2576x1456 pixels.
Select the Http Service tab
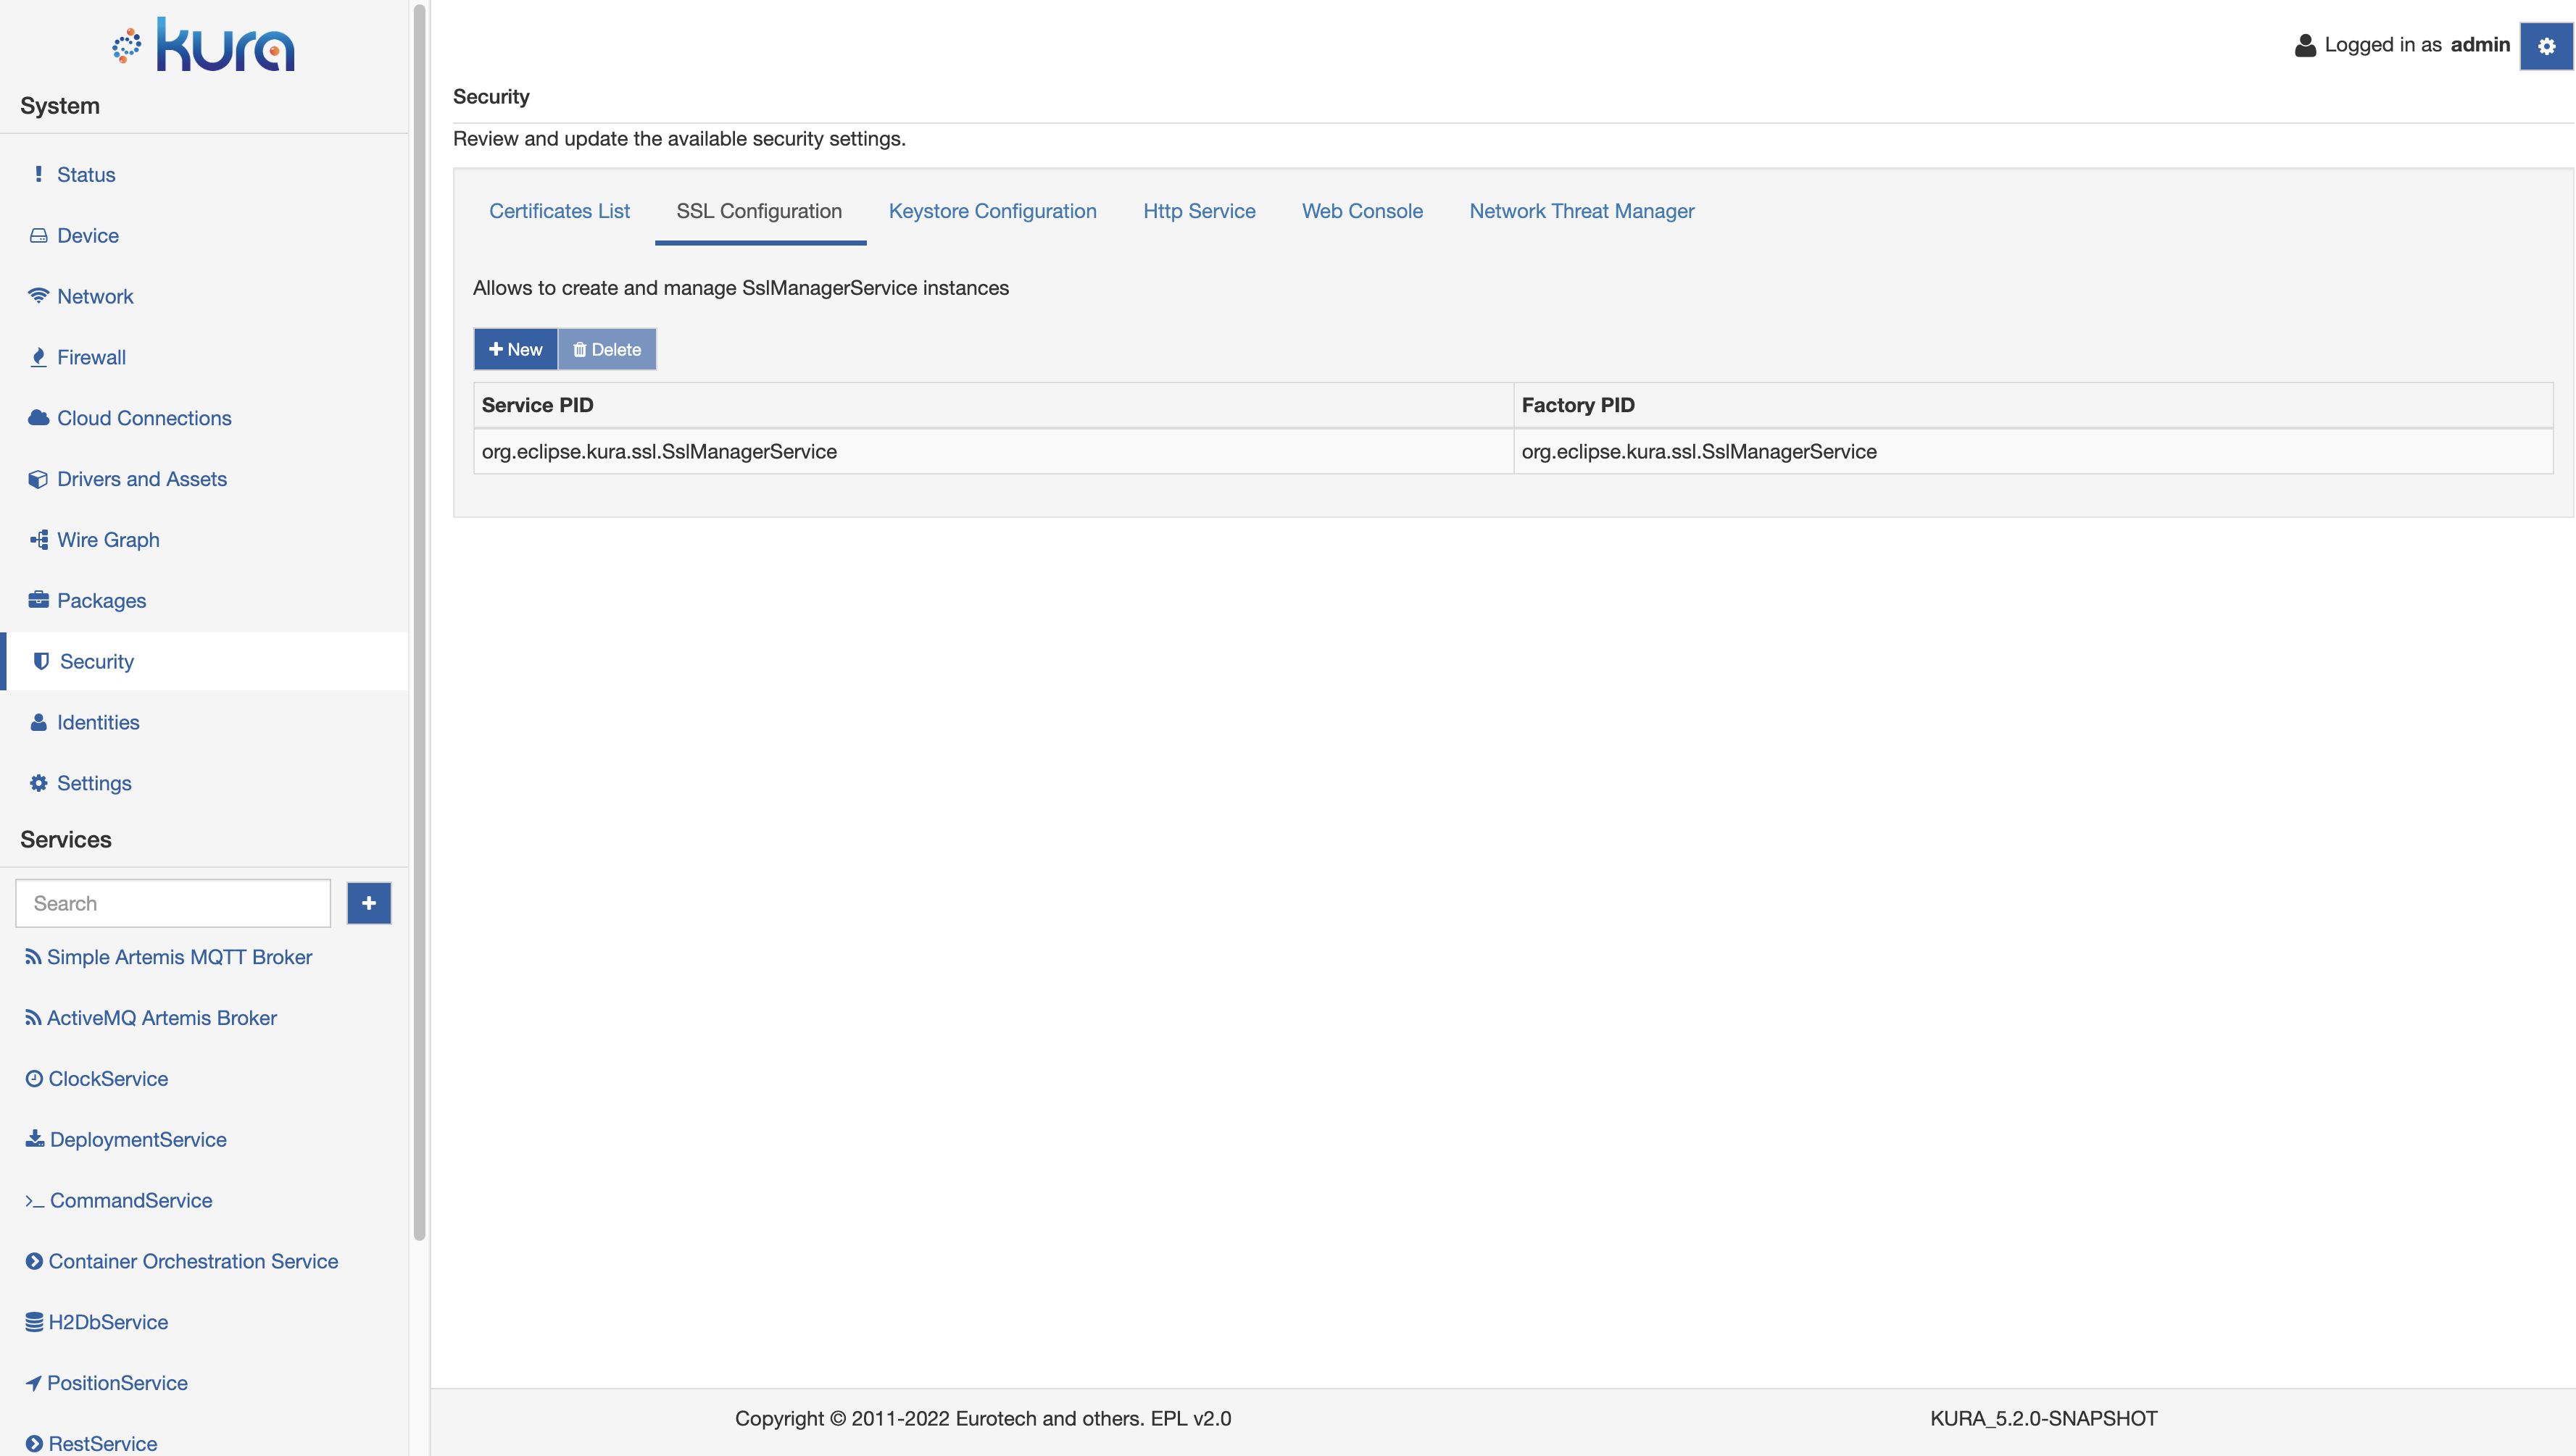tap(1200, 211)
